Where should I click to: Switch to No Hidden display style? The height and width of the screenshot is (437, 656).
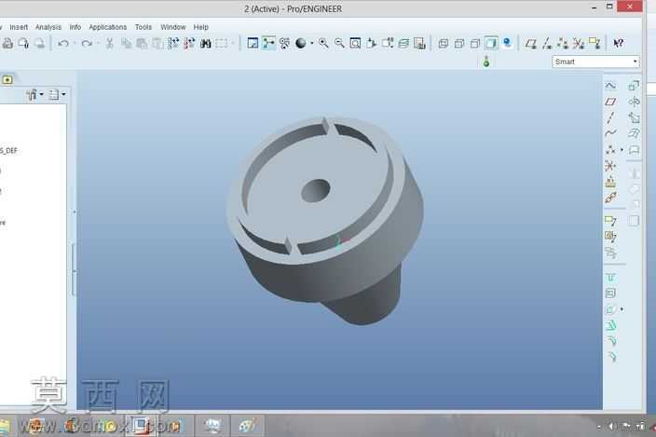point(475,43)
